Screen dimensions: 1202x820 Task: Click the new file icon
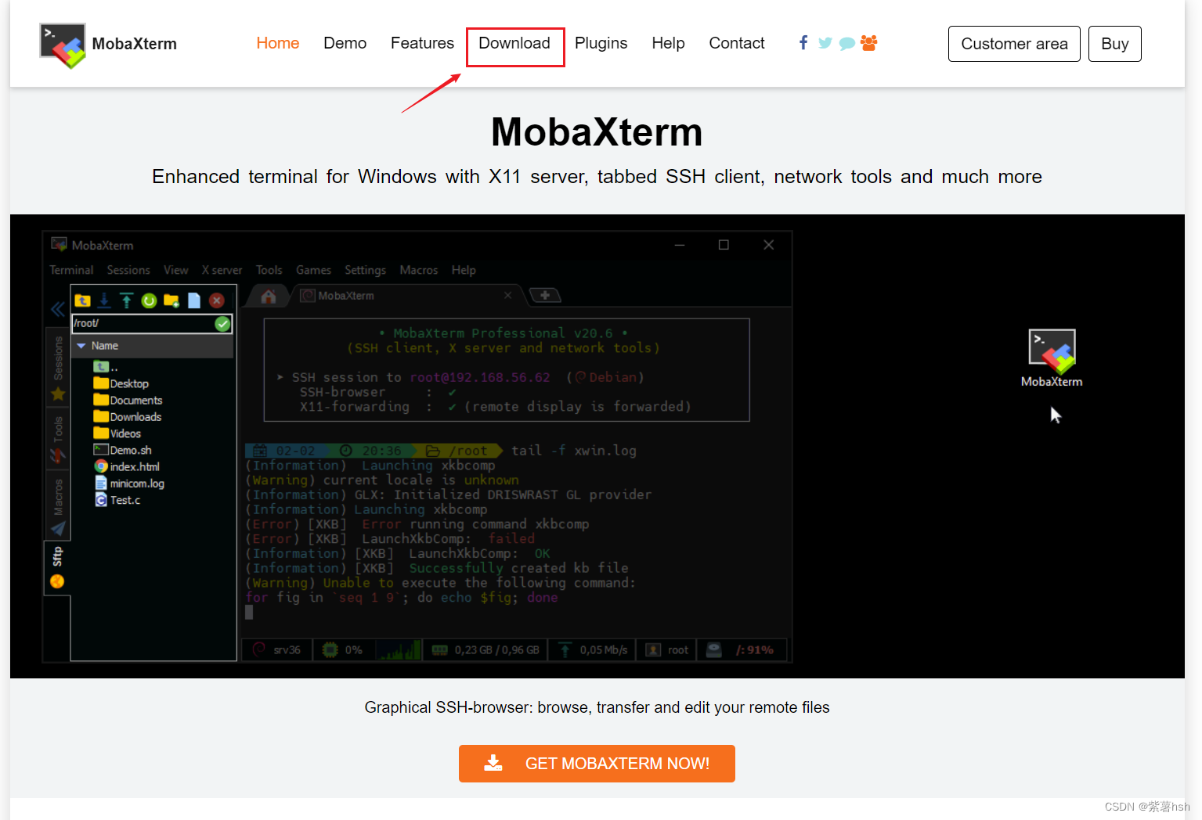194,300
